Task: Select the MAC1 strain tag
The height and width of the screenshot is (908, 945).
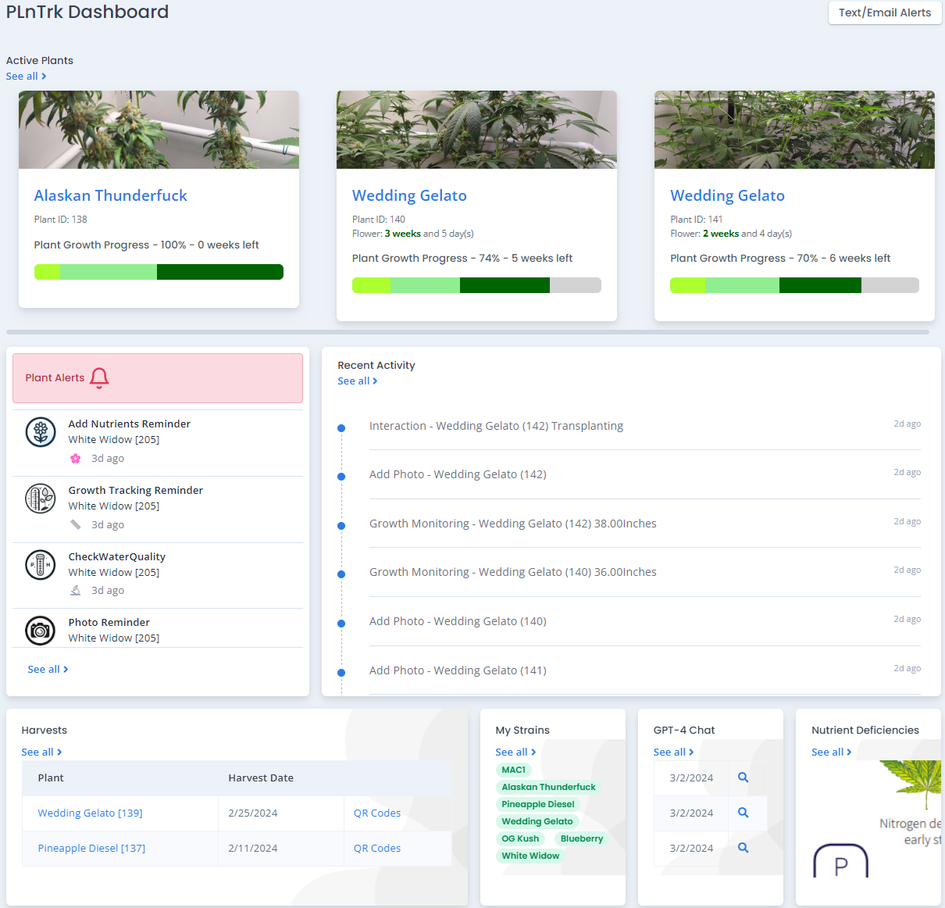Action: (513, 770)
